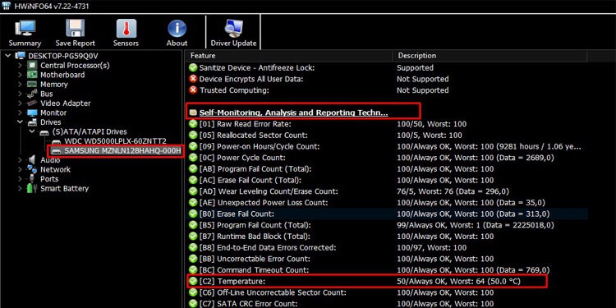Open the Summary toolbar button
The image size is (616, 308).
tap(25, 34)
